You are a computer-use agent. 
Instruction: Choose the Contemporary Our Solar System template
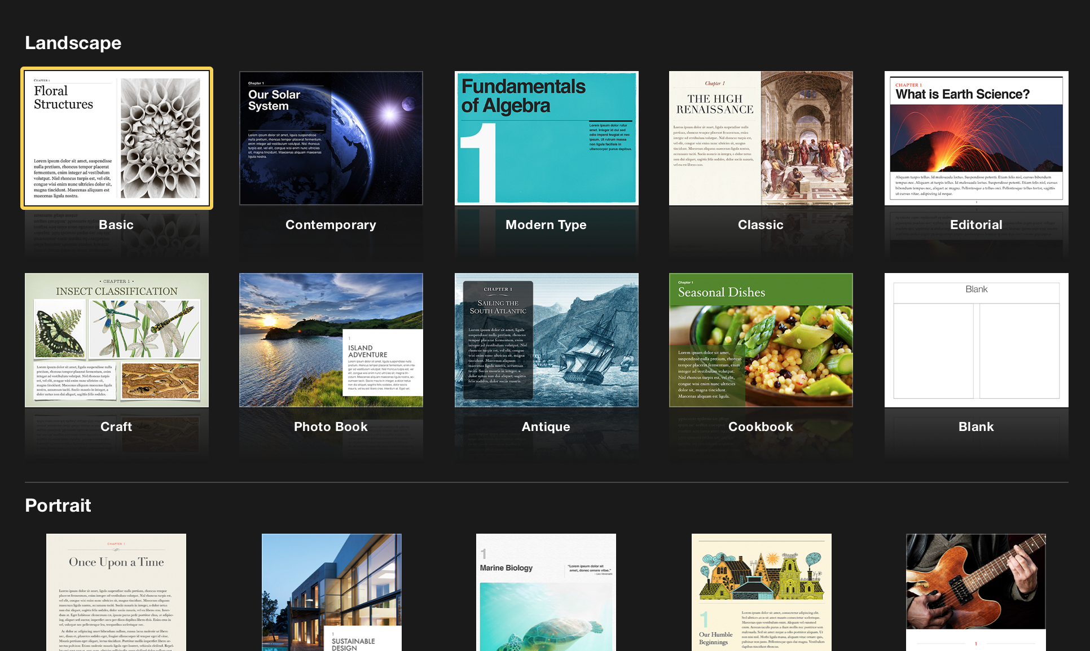[x=331, y=138]
